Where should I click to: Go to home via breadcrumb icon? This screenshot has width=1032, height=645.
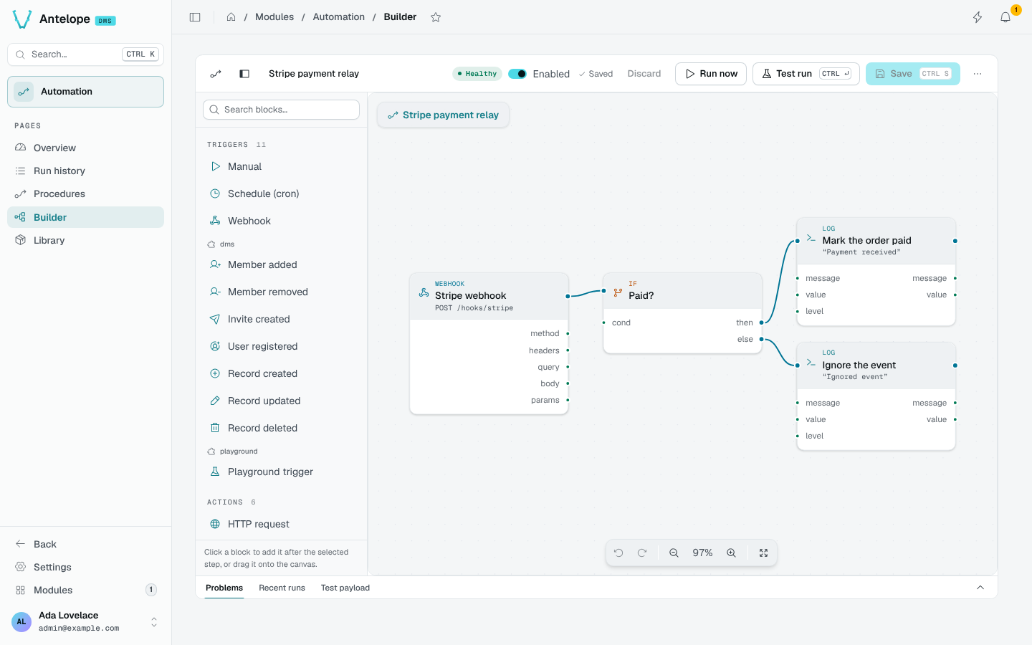(231, 17)
